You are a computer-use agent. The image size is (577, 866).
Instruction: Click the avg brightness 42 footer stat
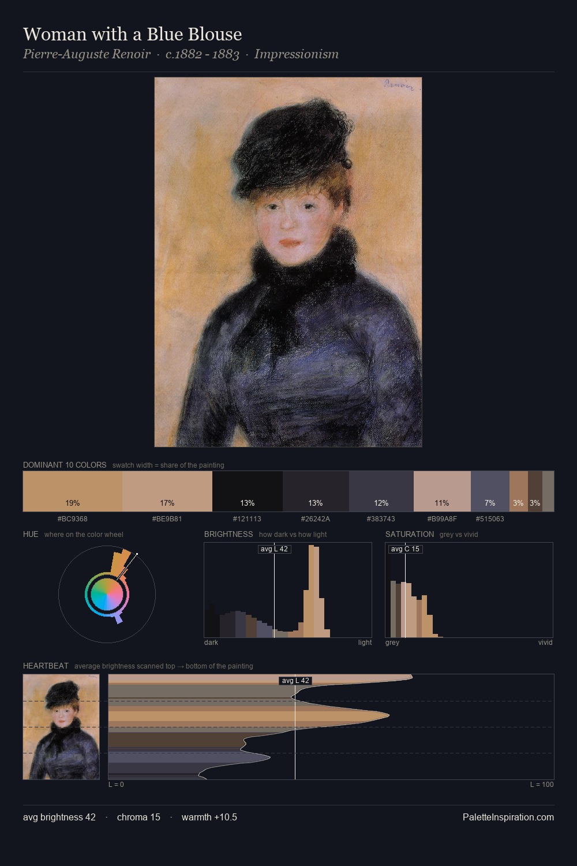(59, 817)
